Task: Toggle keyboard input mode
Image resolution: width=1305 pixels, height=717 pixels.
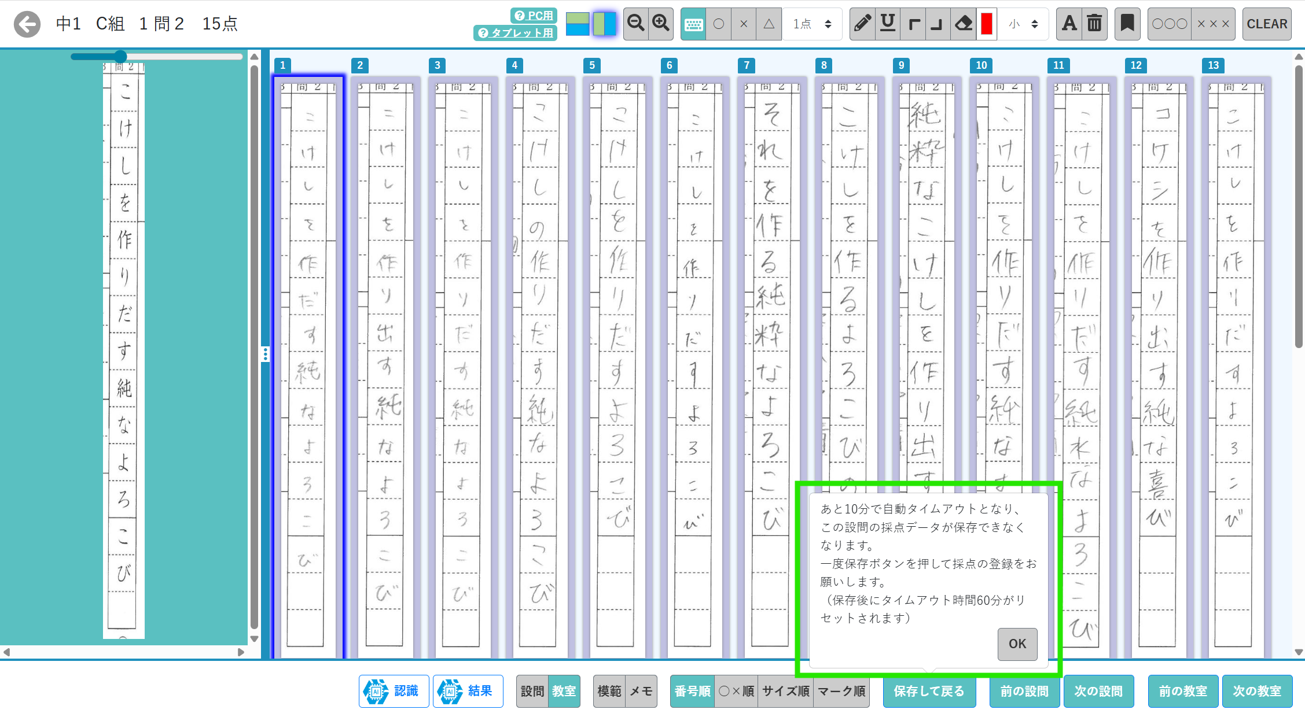Action: [x=693, y=24]
